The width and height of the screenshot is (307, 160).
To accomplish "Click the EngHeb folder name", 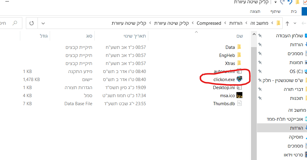I will (227, 55).
